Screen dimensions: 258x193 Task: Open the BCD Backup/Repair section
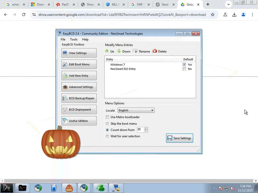click(79, 98)
